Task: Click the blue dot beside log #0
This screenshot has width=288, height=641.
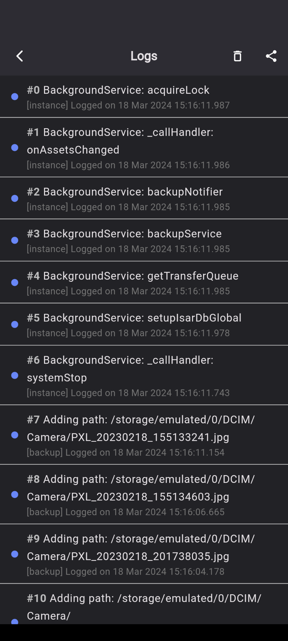Action: [x=15, y=97]
